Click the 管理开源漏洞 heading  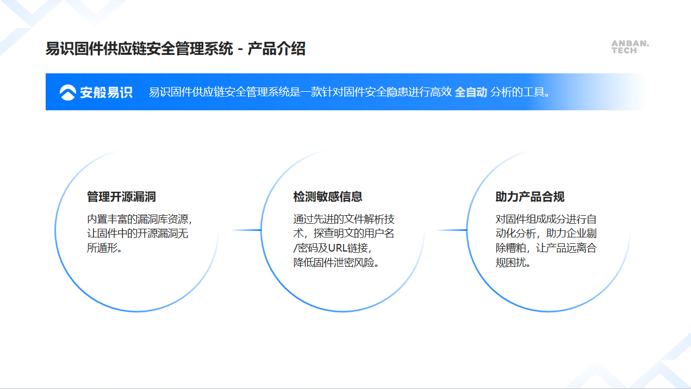point(122,197)
